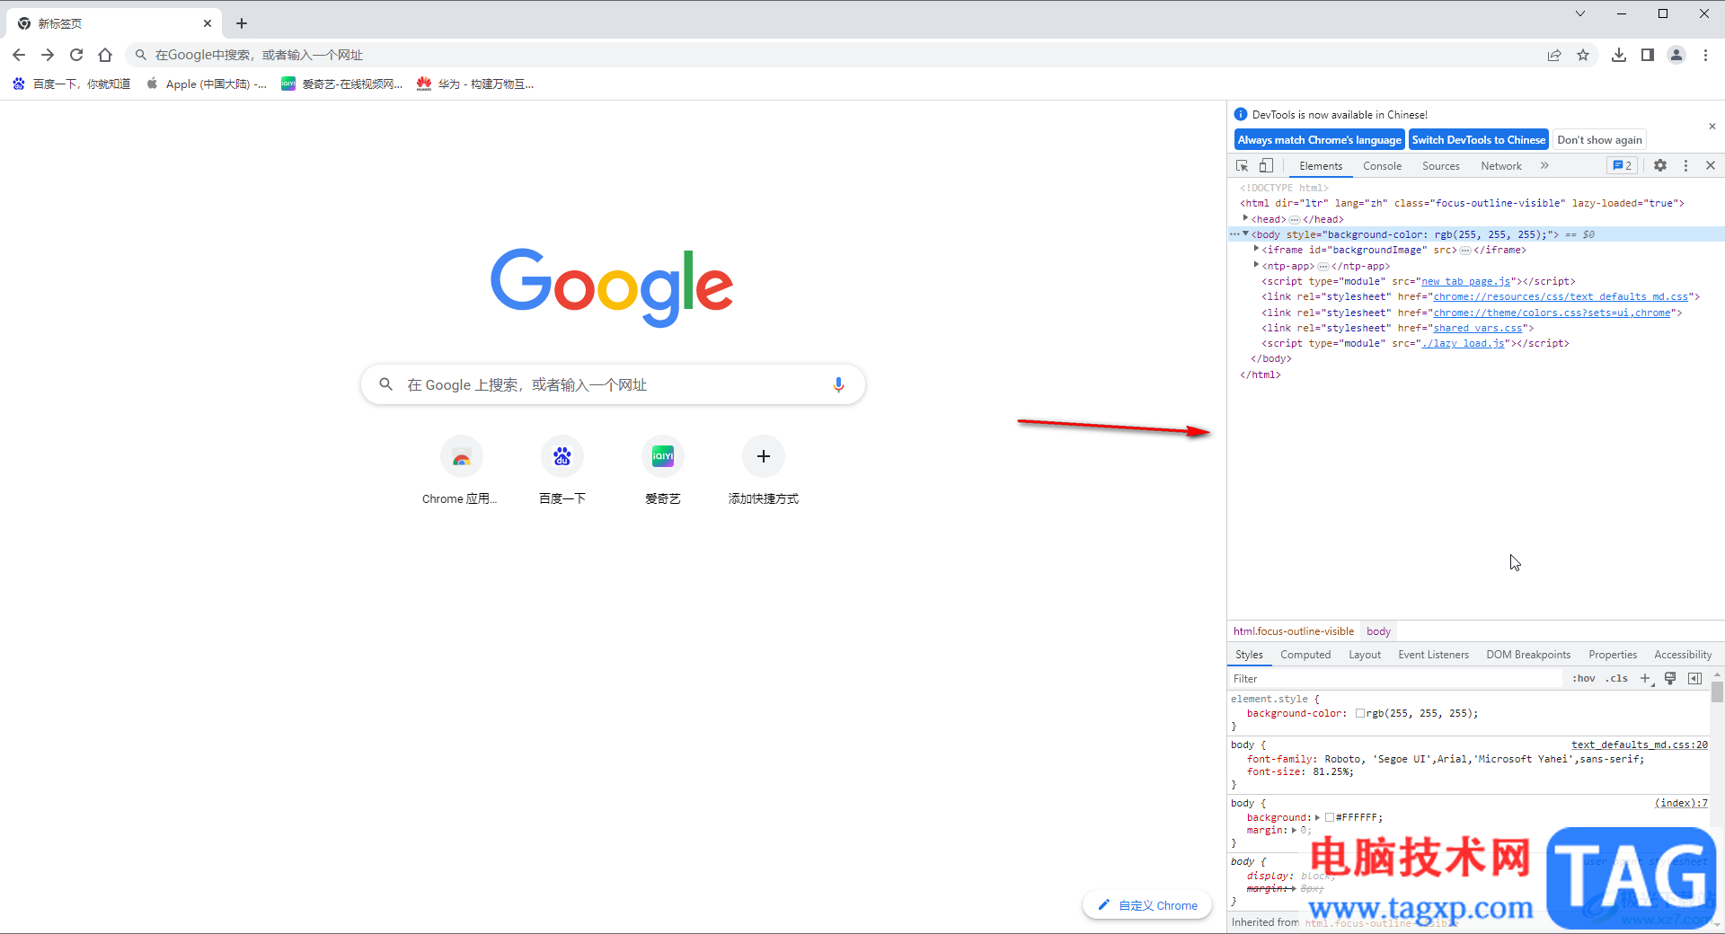Open the DOM Breakpoints tab
Screen dimensions: 1725x934
(x=1528, y=655)
